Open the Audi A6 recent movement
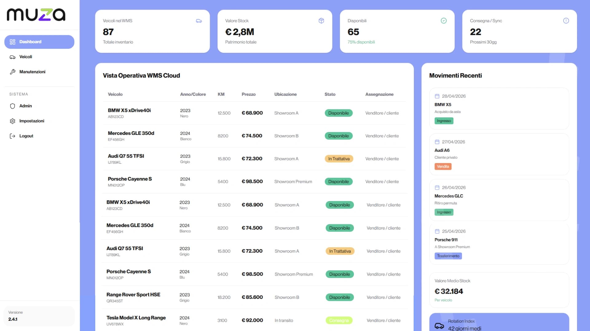Viewport: 590px width, 331px height. pyautogui.click(x=499, y=154)
